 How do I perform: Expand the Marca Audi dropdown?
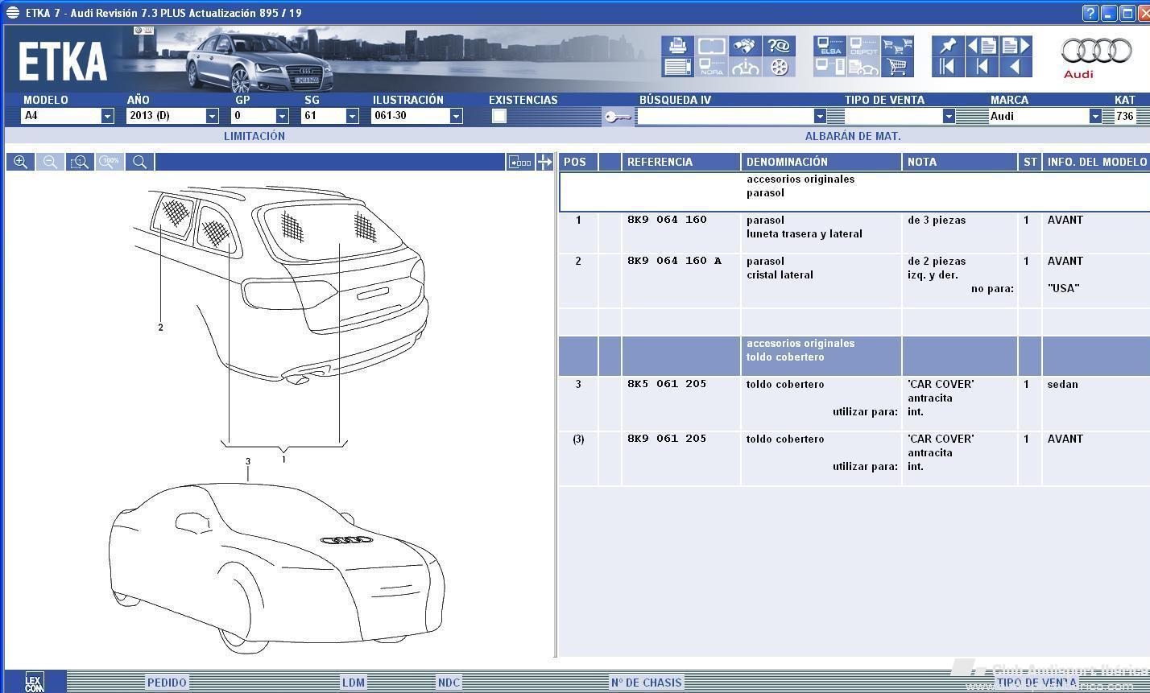(1095, 116)
